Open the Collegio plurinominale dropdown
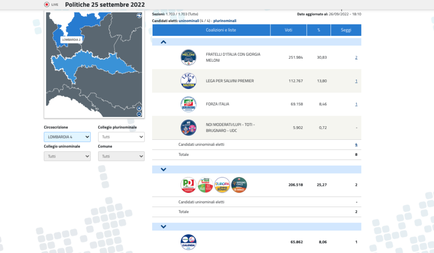This screenshot has height=253, width=434. 121,137
